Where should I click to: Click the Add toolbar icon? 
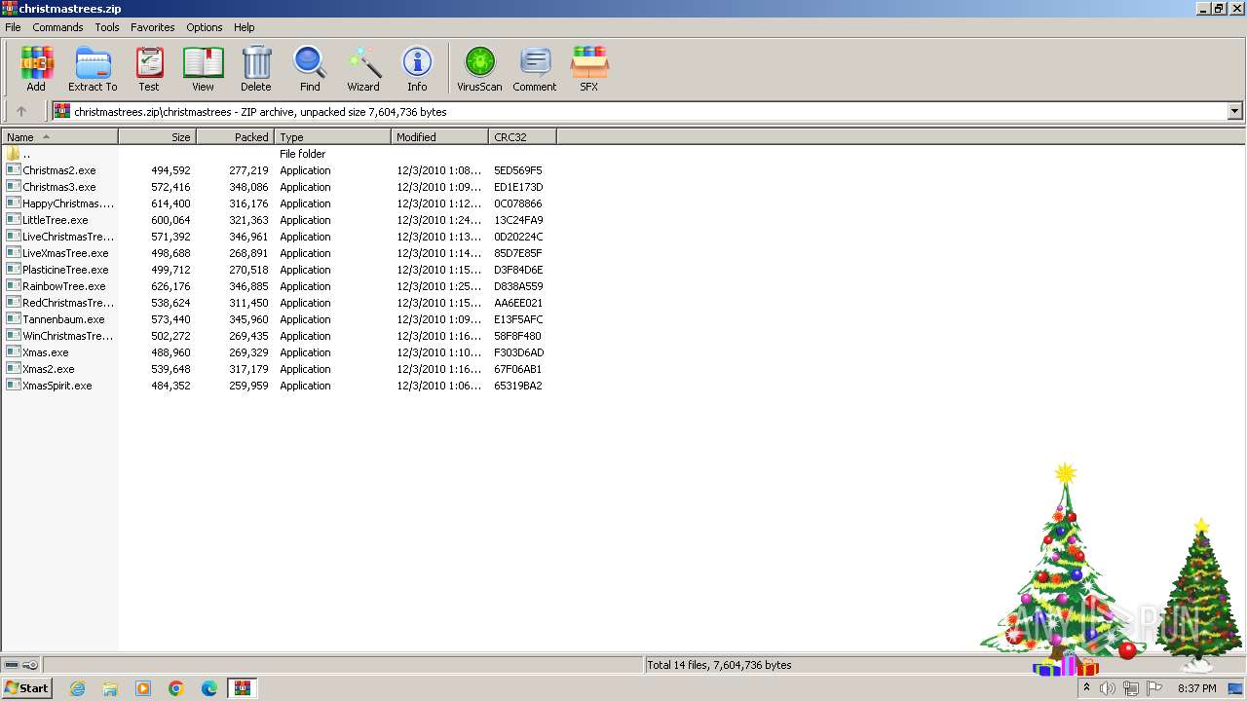click(36, 69)
